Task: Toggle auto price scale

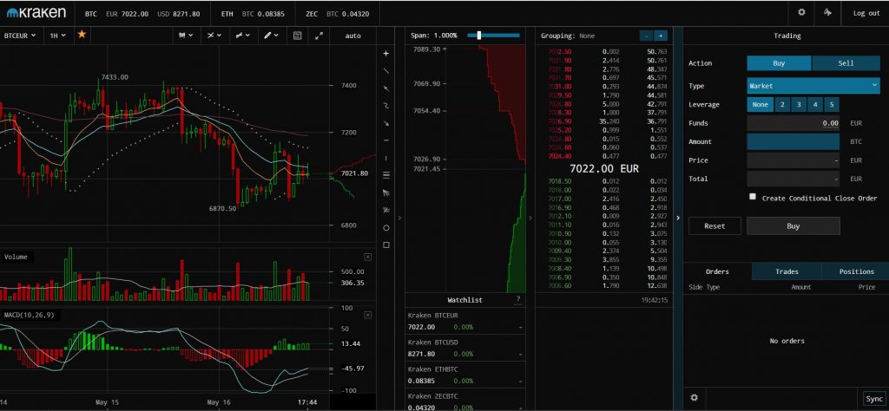Action: click(352, 36)
